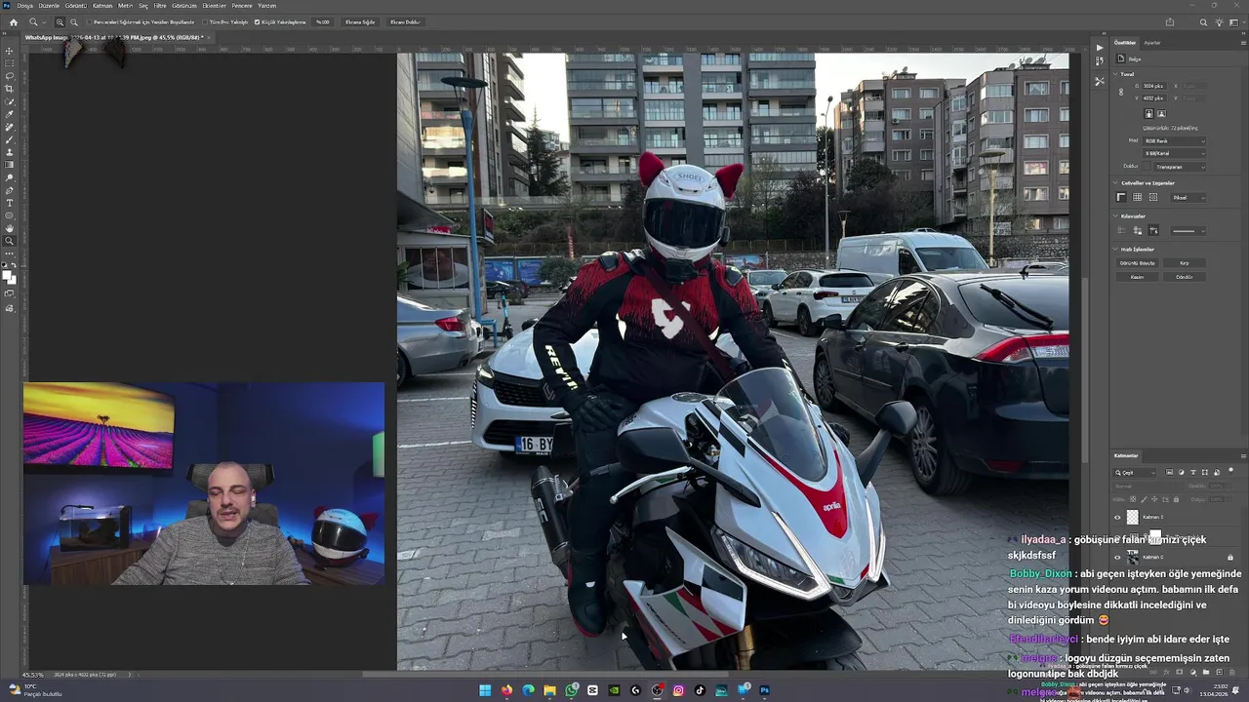Image resolution: width=1249 pixels, height=702 pixels.
Task: Hide the Katman 0 layer eye
Action: click(1117, 557)
